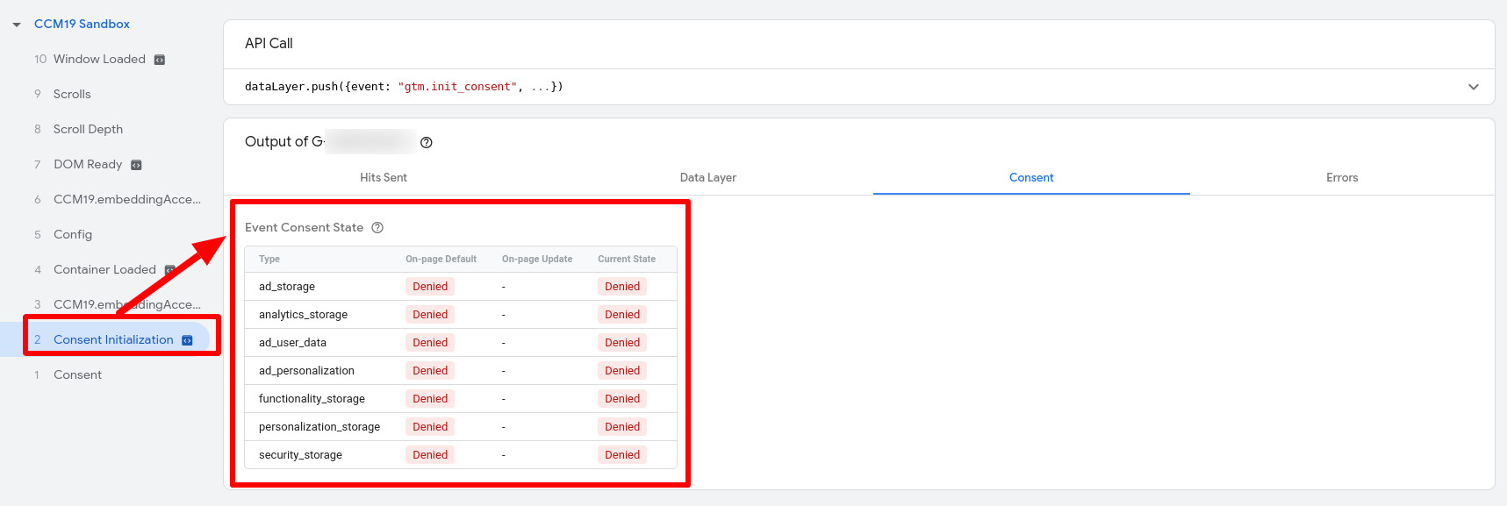
Task: Switch to the Errors tab
Action: 1341,177
